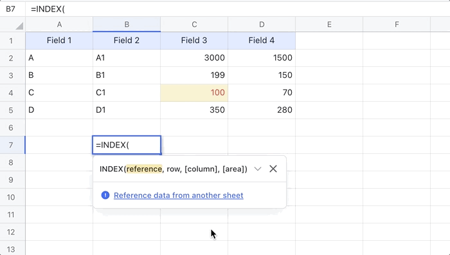The image size is (450, 255).
Task: Click the blue info icon in hint popup
Action: point(105,196)
